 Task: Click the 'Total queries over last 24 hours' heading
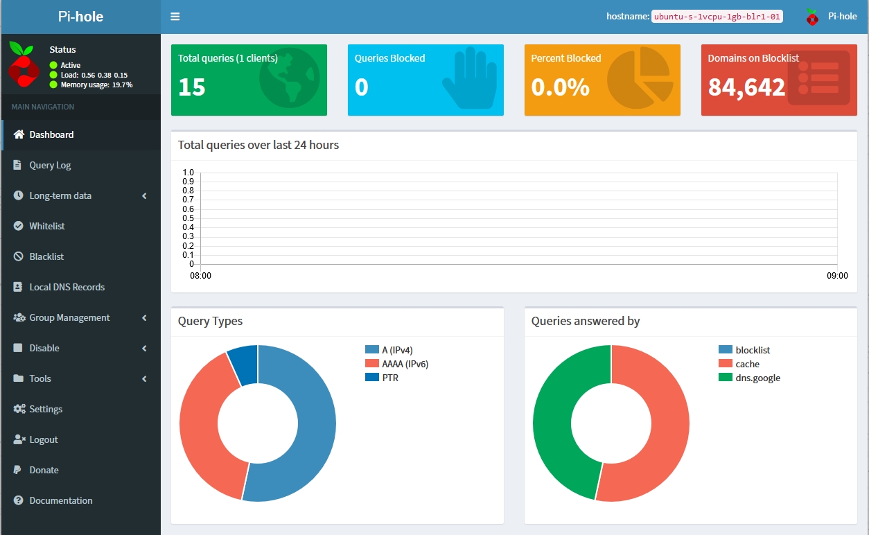(258, 145)
